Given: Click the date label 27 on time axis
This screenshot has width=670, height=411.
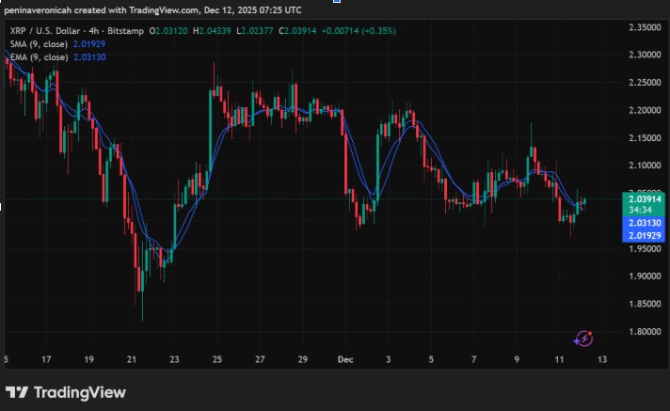Looking at the screenshot, I should (x=260, y=359).
